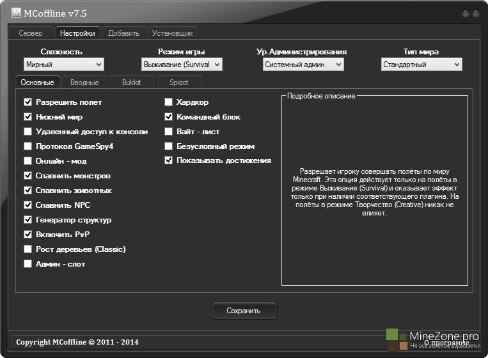Uncheck Показывать достижения

tap(169, 161)
